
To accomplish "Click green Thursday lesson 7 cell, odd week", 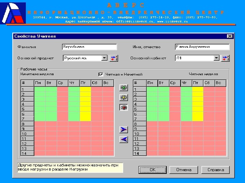I will (74, 119).
